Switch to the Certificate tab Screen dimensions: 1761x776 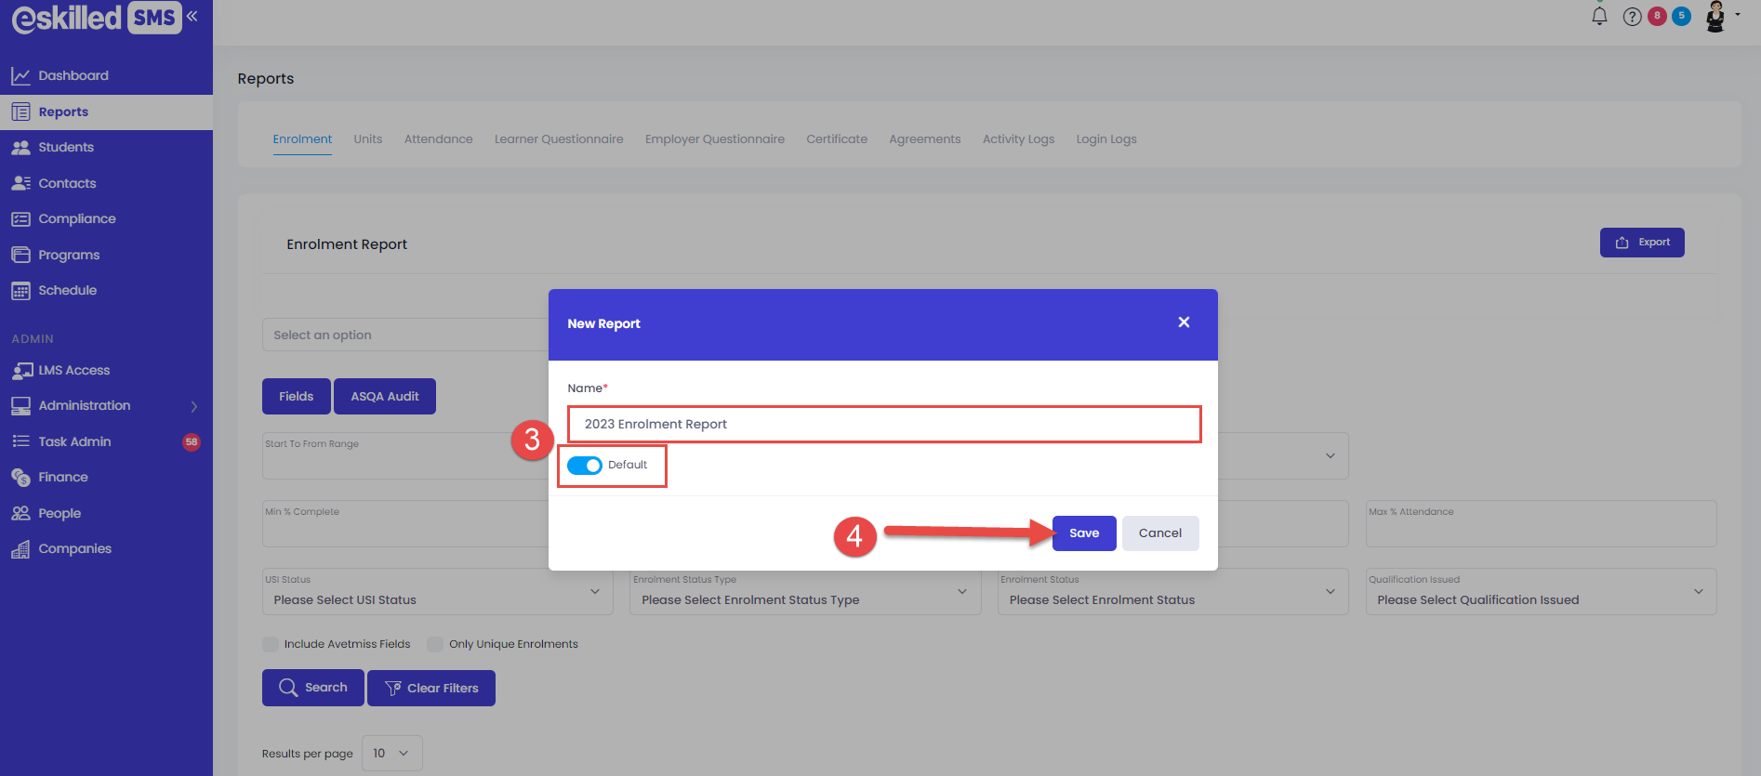click(836, 139)
